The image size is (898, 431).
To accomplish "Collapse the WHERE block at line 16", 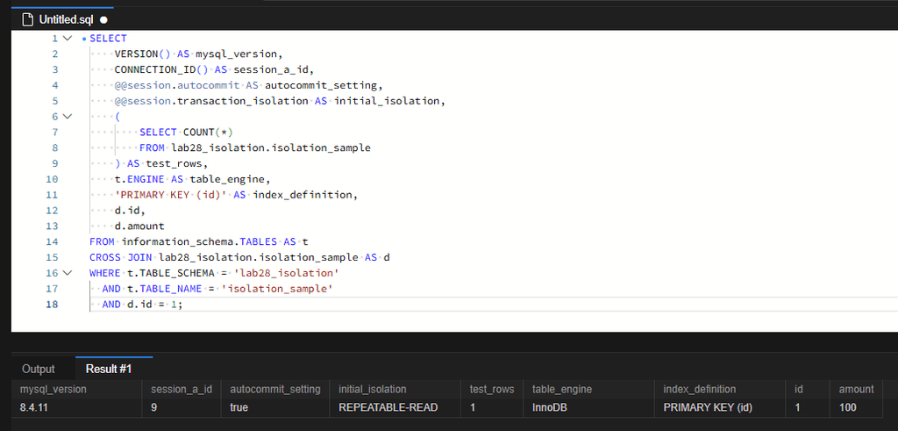I will (68, 273).
